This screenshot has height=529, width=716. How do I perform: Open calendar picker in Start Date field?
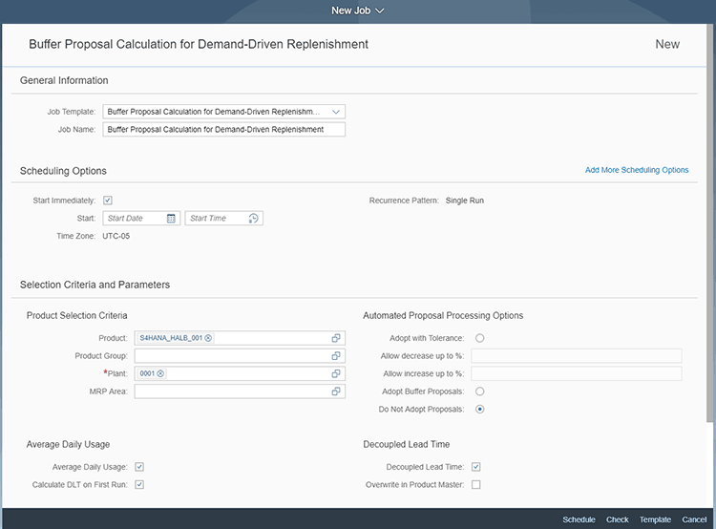(x=171, y=219)
